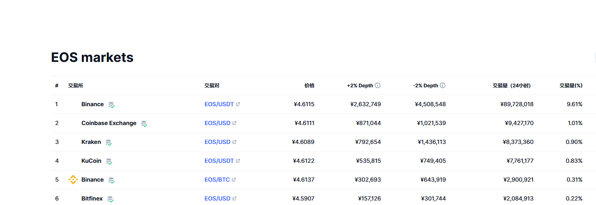
Task: Open the EOS/USDT pair on KuCoin
Action: coord(219,161)
